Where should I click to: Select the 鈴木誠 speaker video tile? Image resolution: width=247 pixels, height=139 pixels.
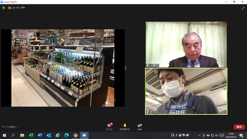pyautogui.click(x=186, y=91)
